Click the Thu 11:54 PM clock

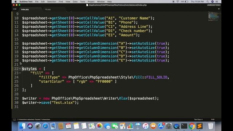pos(197,1)
